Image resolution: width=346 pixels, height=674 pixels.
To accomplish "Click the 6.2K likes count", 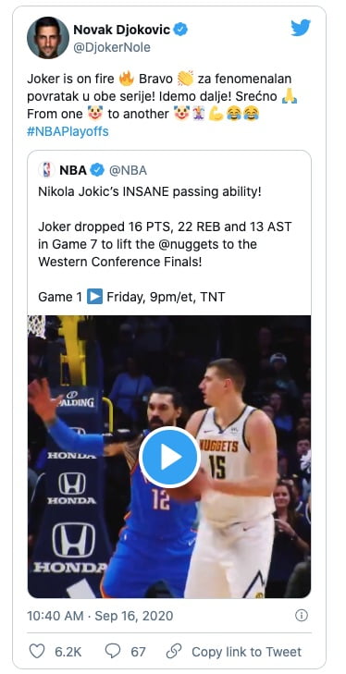I will click(68, 652).
